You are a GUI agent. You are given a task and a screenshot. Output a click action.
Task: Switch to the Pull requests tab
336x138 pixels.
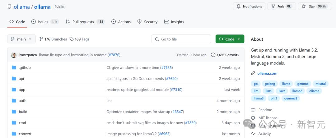[x=83, y=22]
